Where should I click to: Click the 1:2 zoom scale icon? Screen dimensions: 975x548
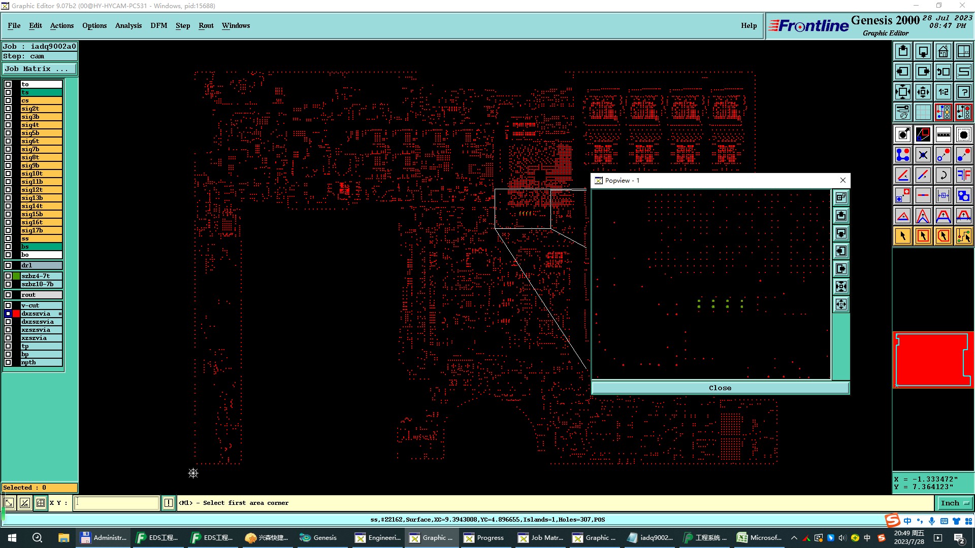[943, 92]
